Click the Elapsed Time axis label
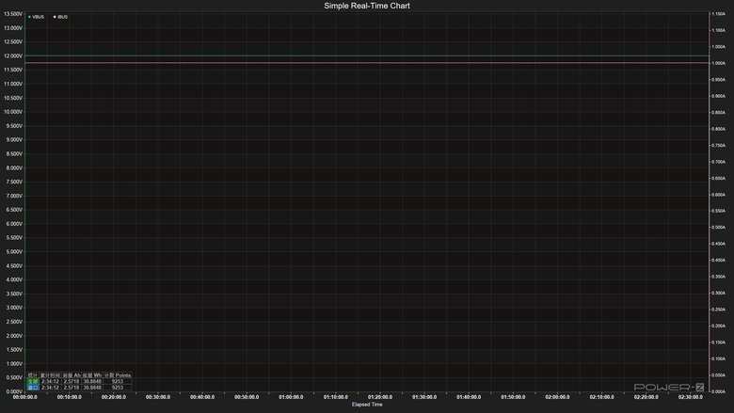The width and height of the screenshot is (734, 413). [x=367, y=405]
